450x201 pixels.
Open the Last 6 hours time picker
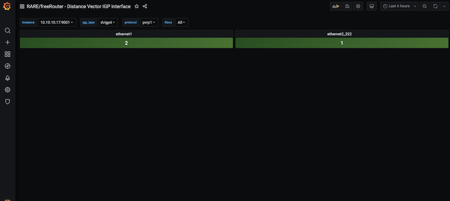click(x=400, y=6)
